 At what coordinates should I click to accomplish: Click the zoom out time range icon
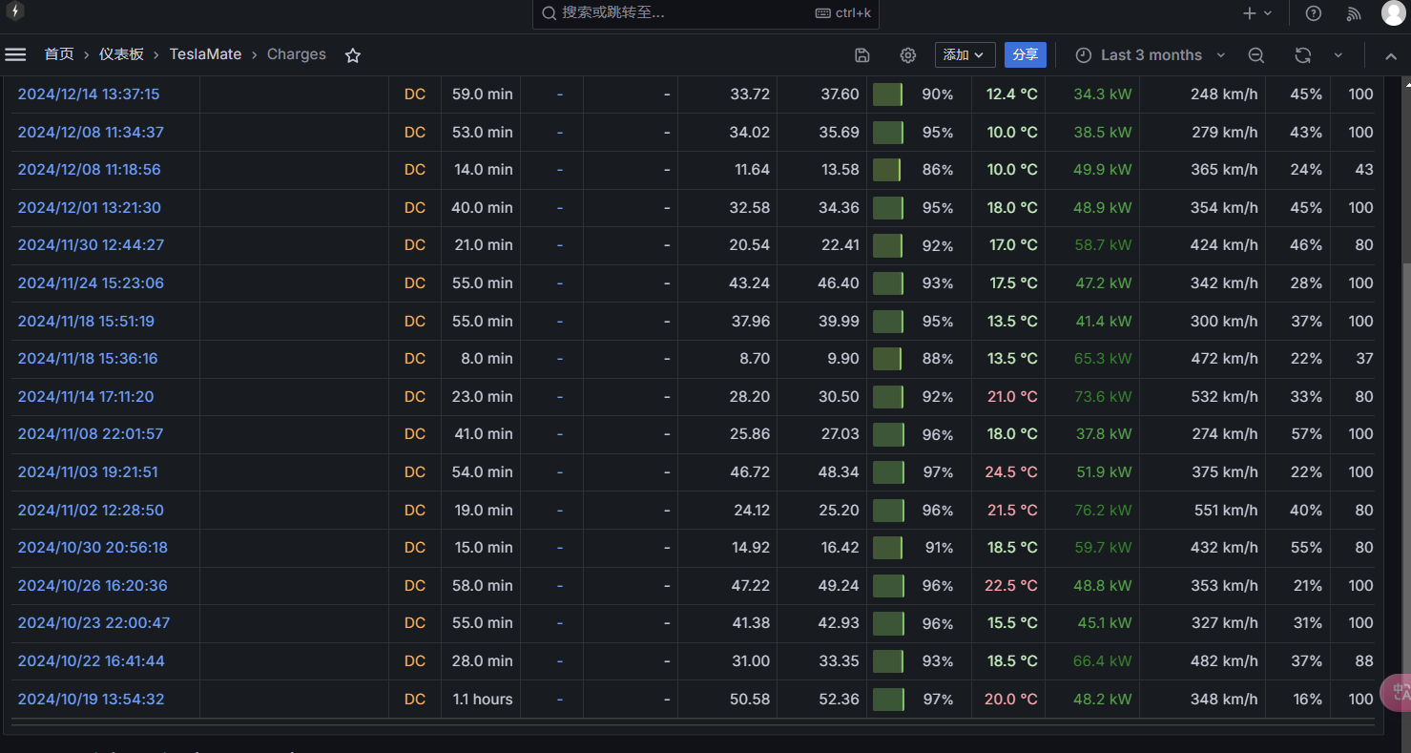(1256, 55)
